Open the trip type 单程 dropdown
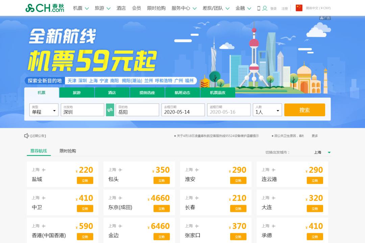 44,110
